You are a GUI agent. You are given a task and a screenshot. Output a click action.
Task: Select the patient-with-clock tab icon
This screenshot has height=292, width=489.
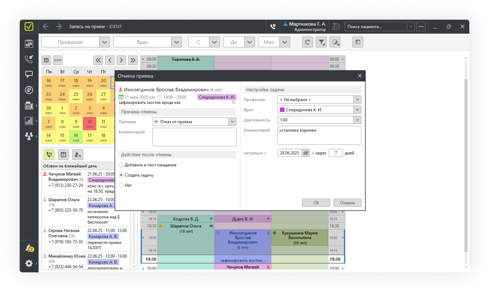[78, 154]
